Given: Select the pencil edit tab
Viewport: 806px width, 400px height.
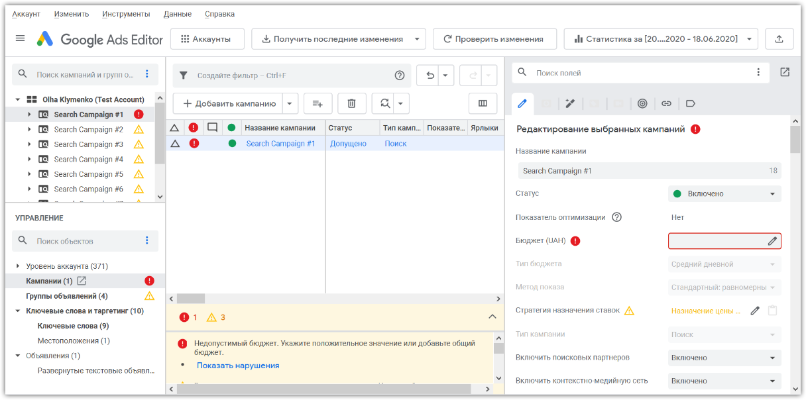Looking at the screenshot, I should (522, 103).
